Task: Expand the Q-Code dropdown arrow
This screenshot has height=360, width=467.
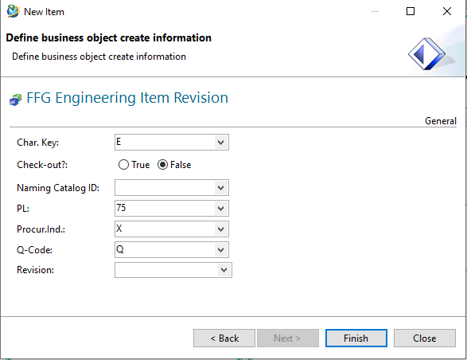Action: coord(220,249)
